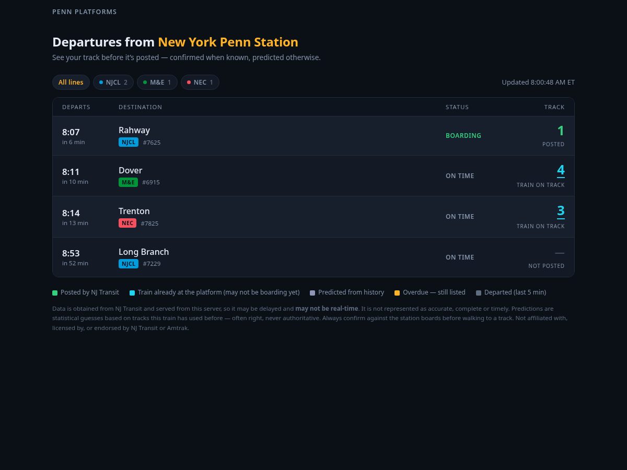Select the All lines filter

(x=71, y=83)
